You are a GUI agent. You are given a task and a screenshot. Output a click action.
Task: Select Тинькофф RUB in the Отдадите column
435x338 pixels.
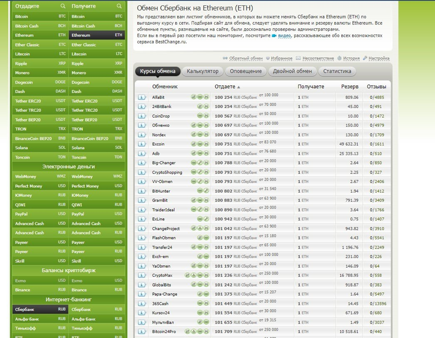click(x=40, y=328)
